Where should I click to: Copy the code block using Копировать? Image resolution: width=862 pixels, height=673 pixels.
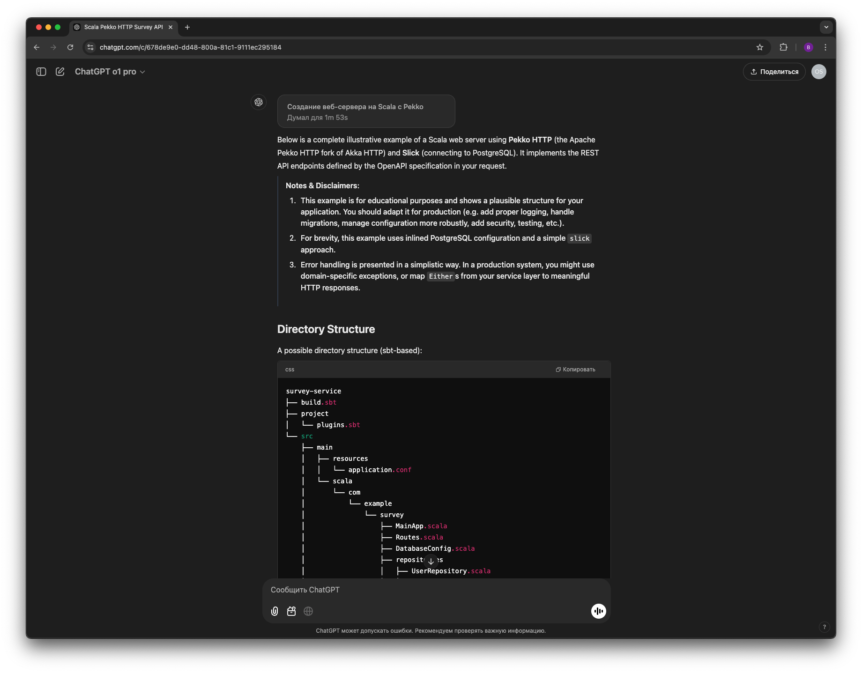click(575, 370)
